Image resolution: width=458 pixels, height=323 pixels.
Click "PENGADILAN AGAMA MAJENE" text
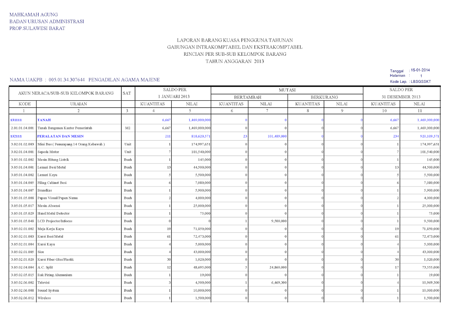[124, 80]
